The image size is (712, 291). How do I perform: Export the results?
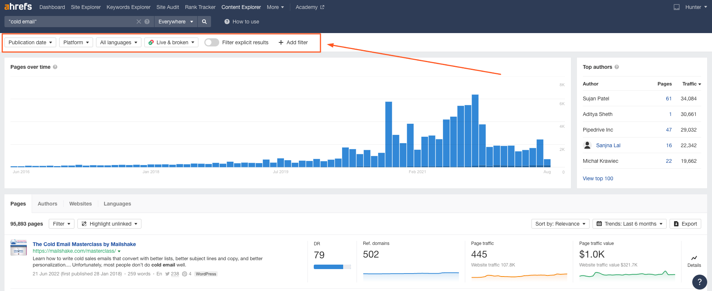point(685,224)
